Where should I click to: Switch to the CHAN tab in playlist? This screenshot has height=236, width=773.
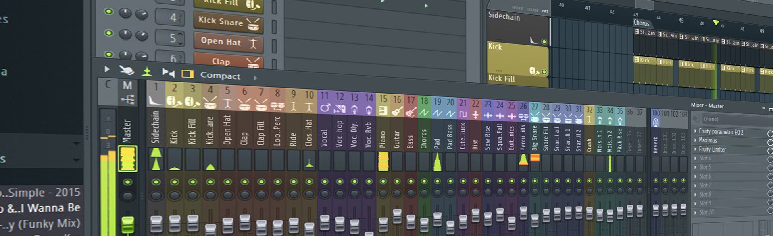click(532, 10)
